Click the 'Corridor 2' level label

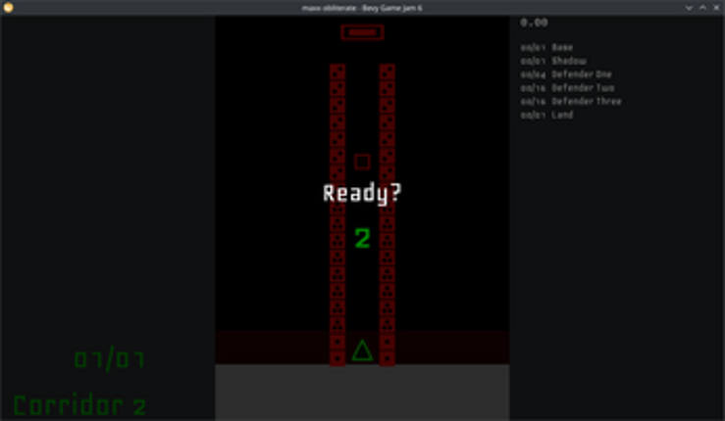point(79,405)
